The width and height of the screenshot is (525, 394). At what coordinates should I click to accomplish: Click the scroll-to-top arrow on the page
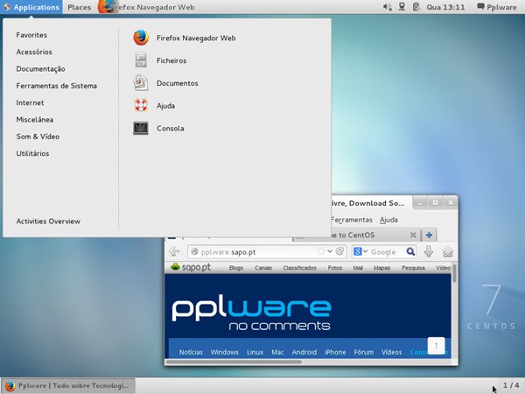[x=436, y=346]
